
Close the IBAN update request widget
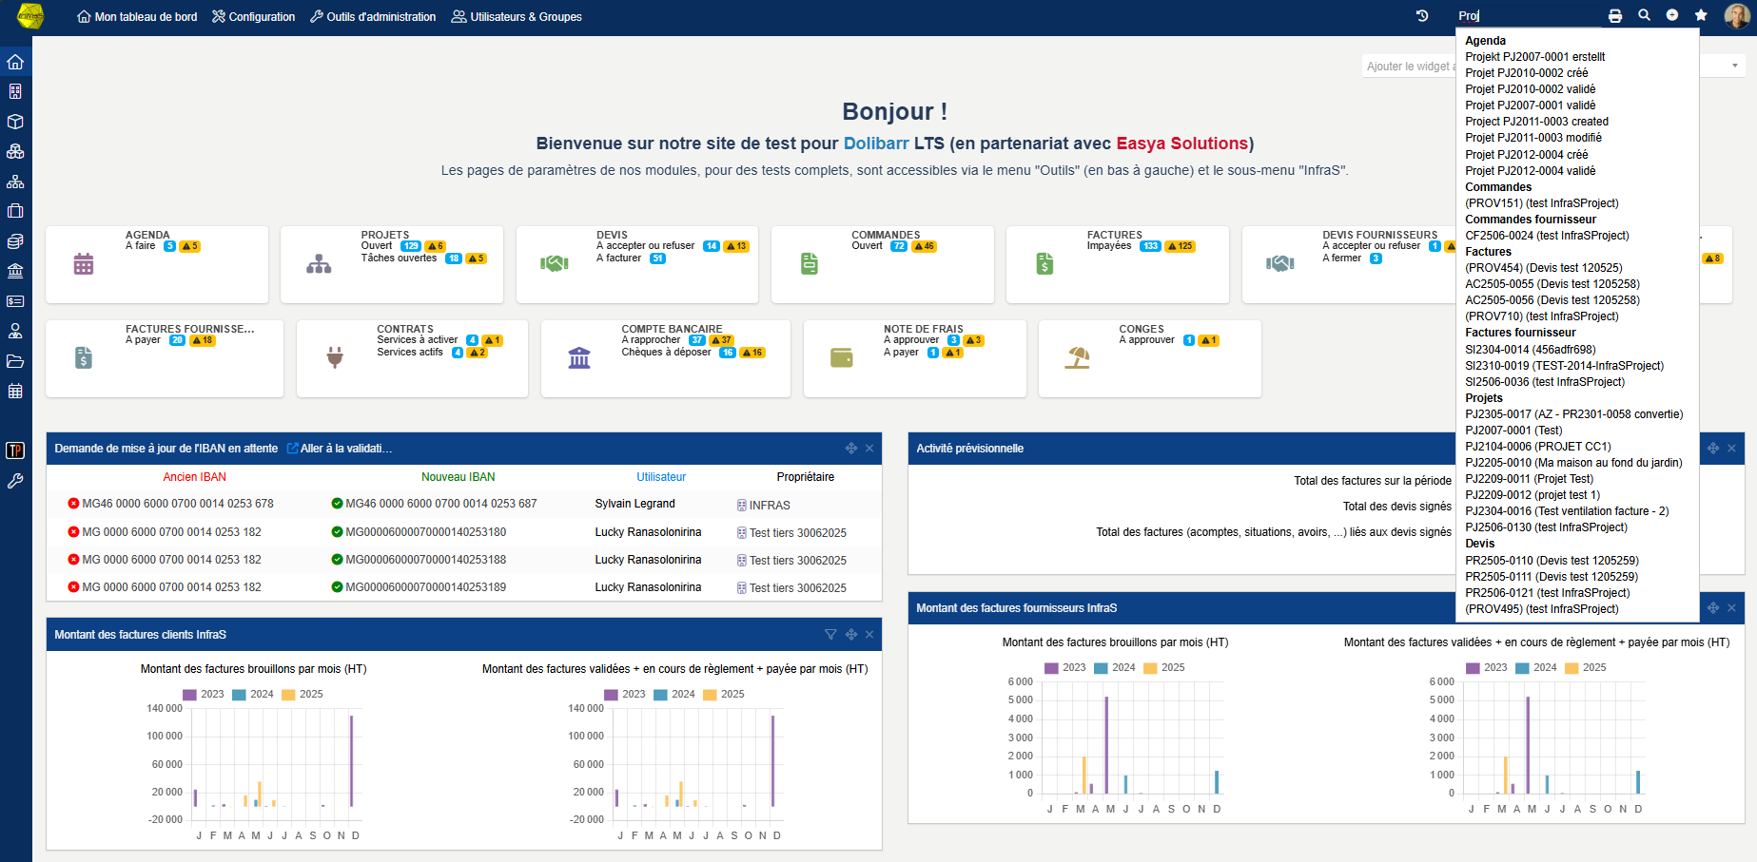pyautogui.click(x=869, y=449)
